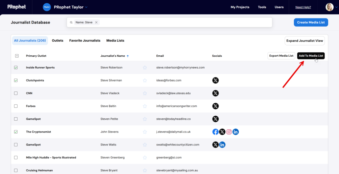This screenshot has height=174, width=339.
Task: Favorite Steve Watts with the star
Action: (145, 145)
